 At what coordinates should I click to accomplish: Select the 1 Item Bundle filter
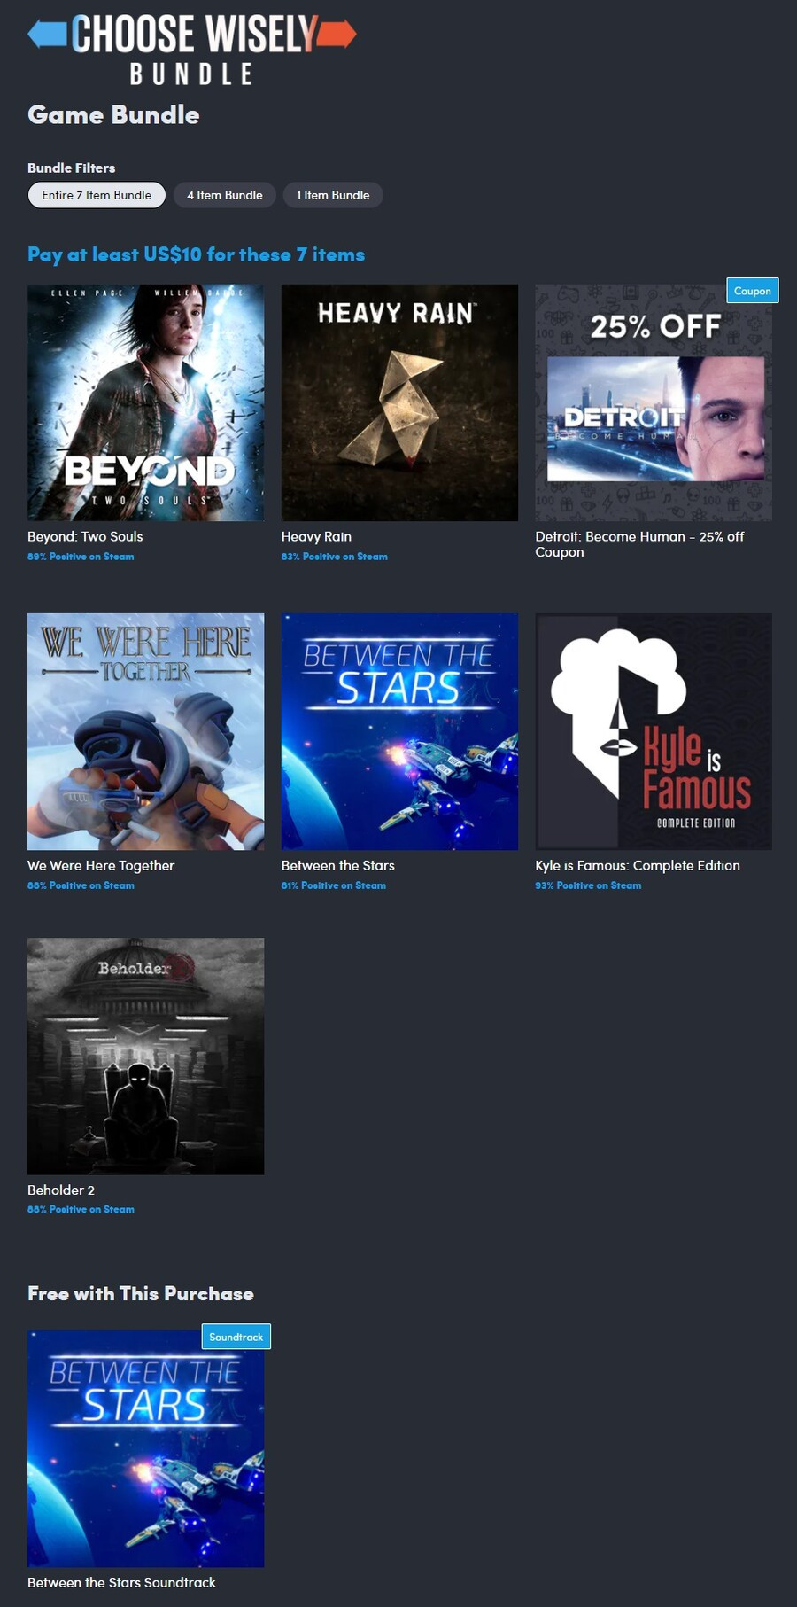[333, 195]
